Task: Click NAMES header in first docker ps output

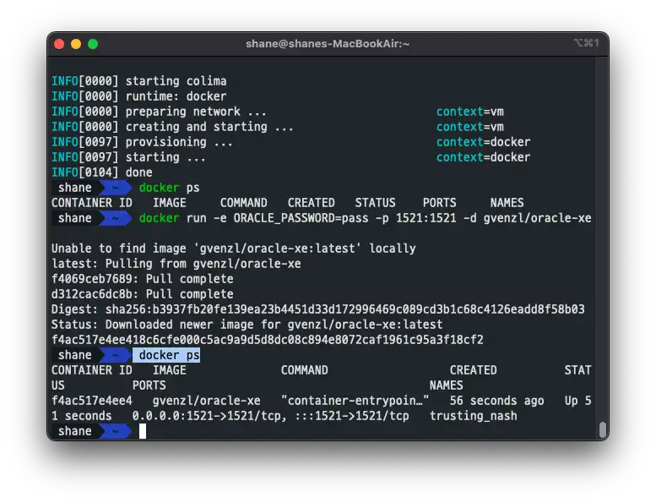Action: [x=507, y=203]
